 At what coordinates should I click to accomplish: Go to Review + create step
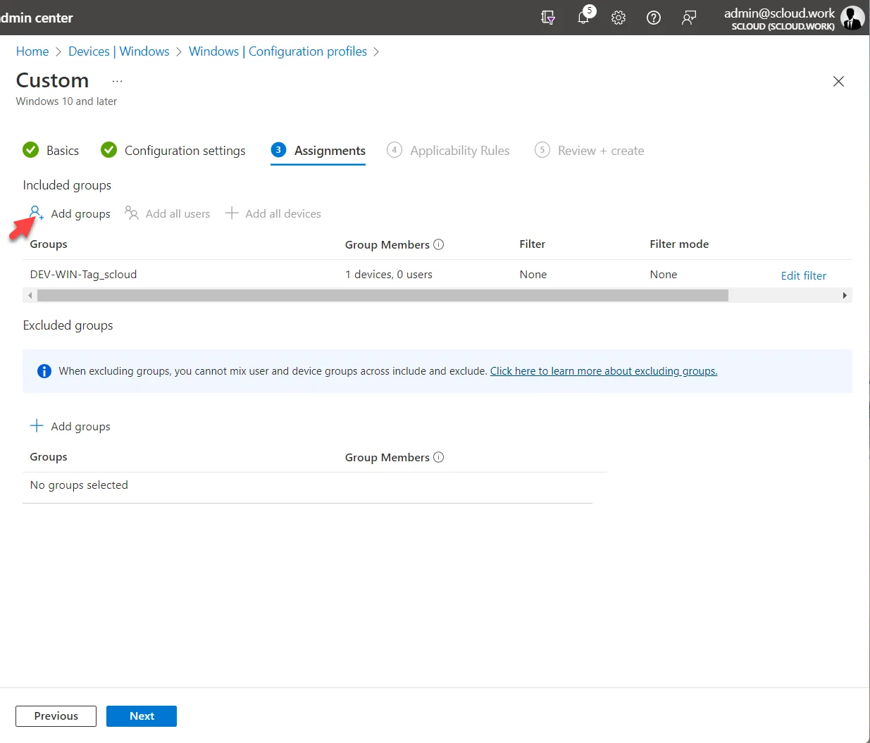[590, 151]
